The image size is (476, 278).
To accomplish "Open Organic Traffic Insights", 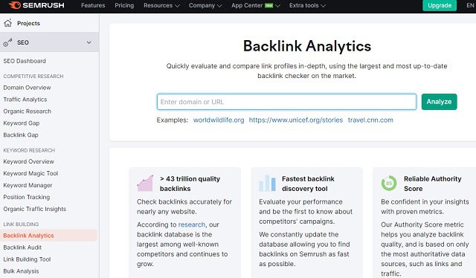I will (35, 209).
